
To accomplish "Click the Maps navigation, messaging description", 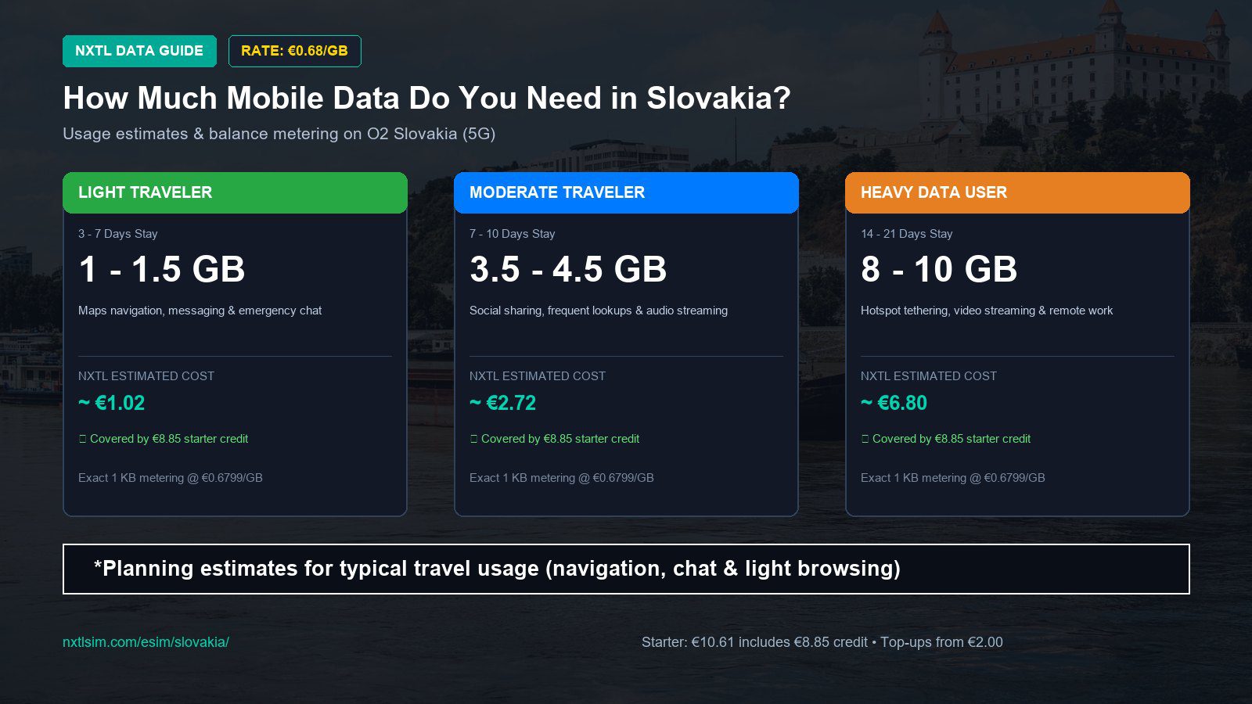I will 200,311.
